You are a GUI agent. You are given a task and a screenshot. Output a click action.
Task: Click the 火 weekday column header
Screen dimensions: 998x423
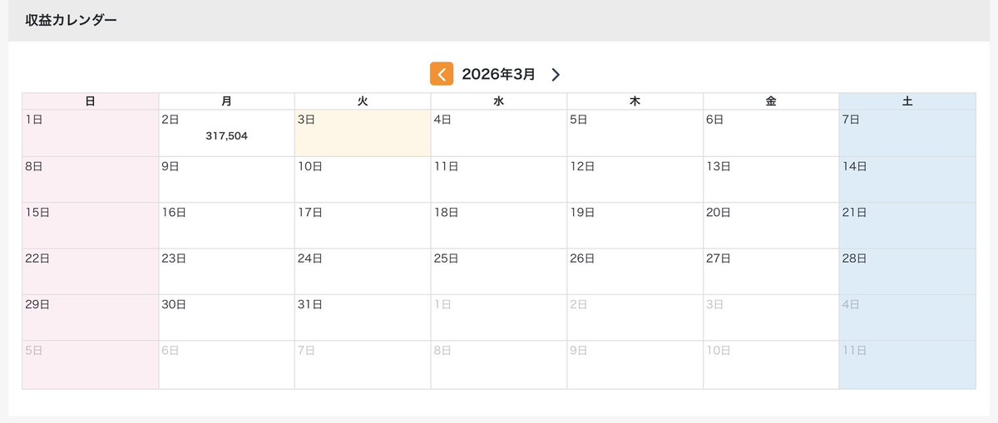coord(363,101)
